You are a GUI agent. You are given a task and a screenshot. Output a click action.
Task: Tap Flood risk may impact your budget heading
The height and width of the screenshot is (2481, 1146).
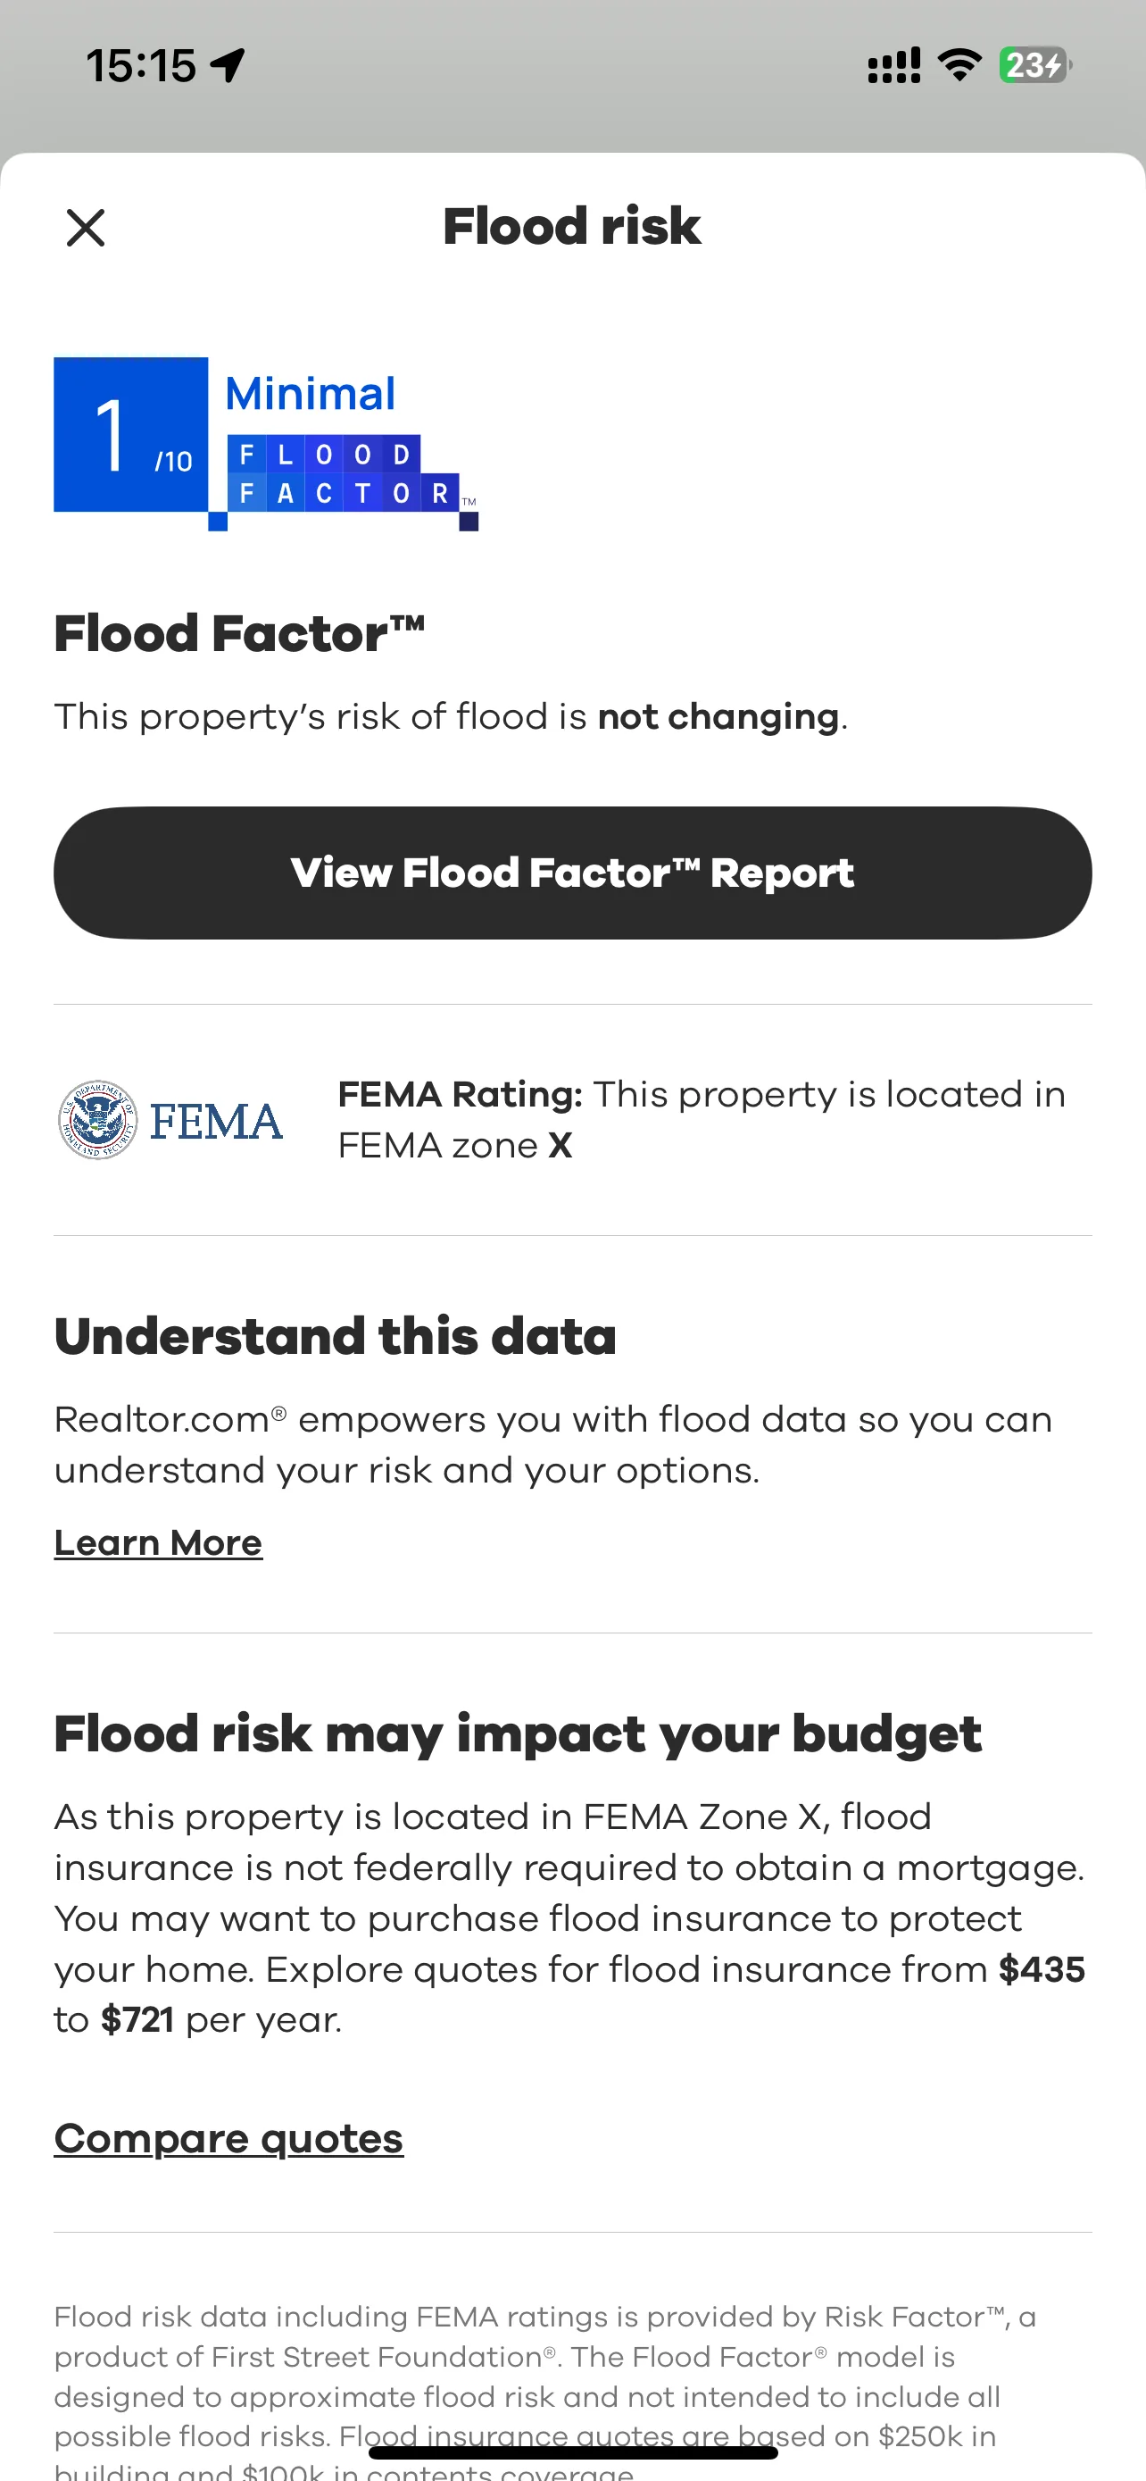click(x=518, y=1735)
